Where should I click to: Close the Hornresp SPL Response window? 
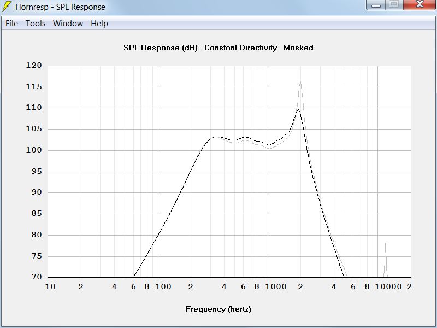click(420, 5)
